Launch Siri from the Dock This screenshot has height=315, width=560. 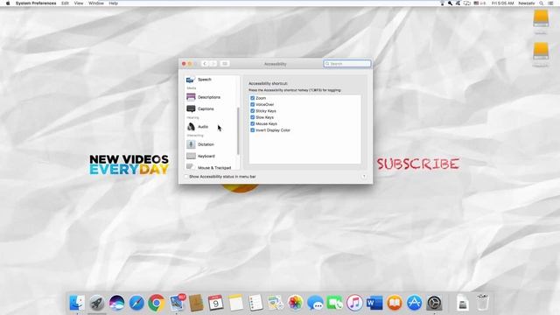116,303
